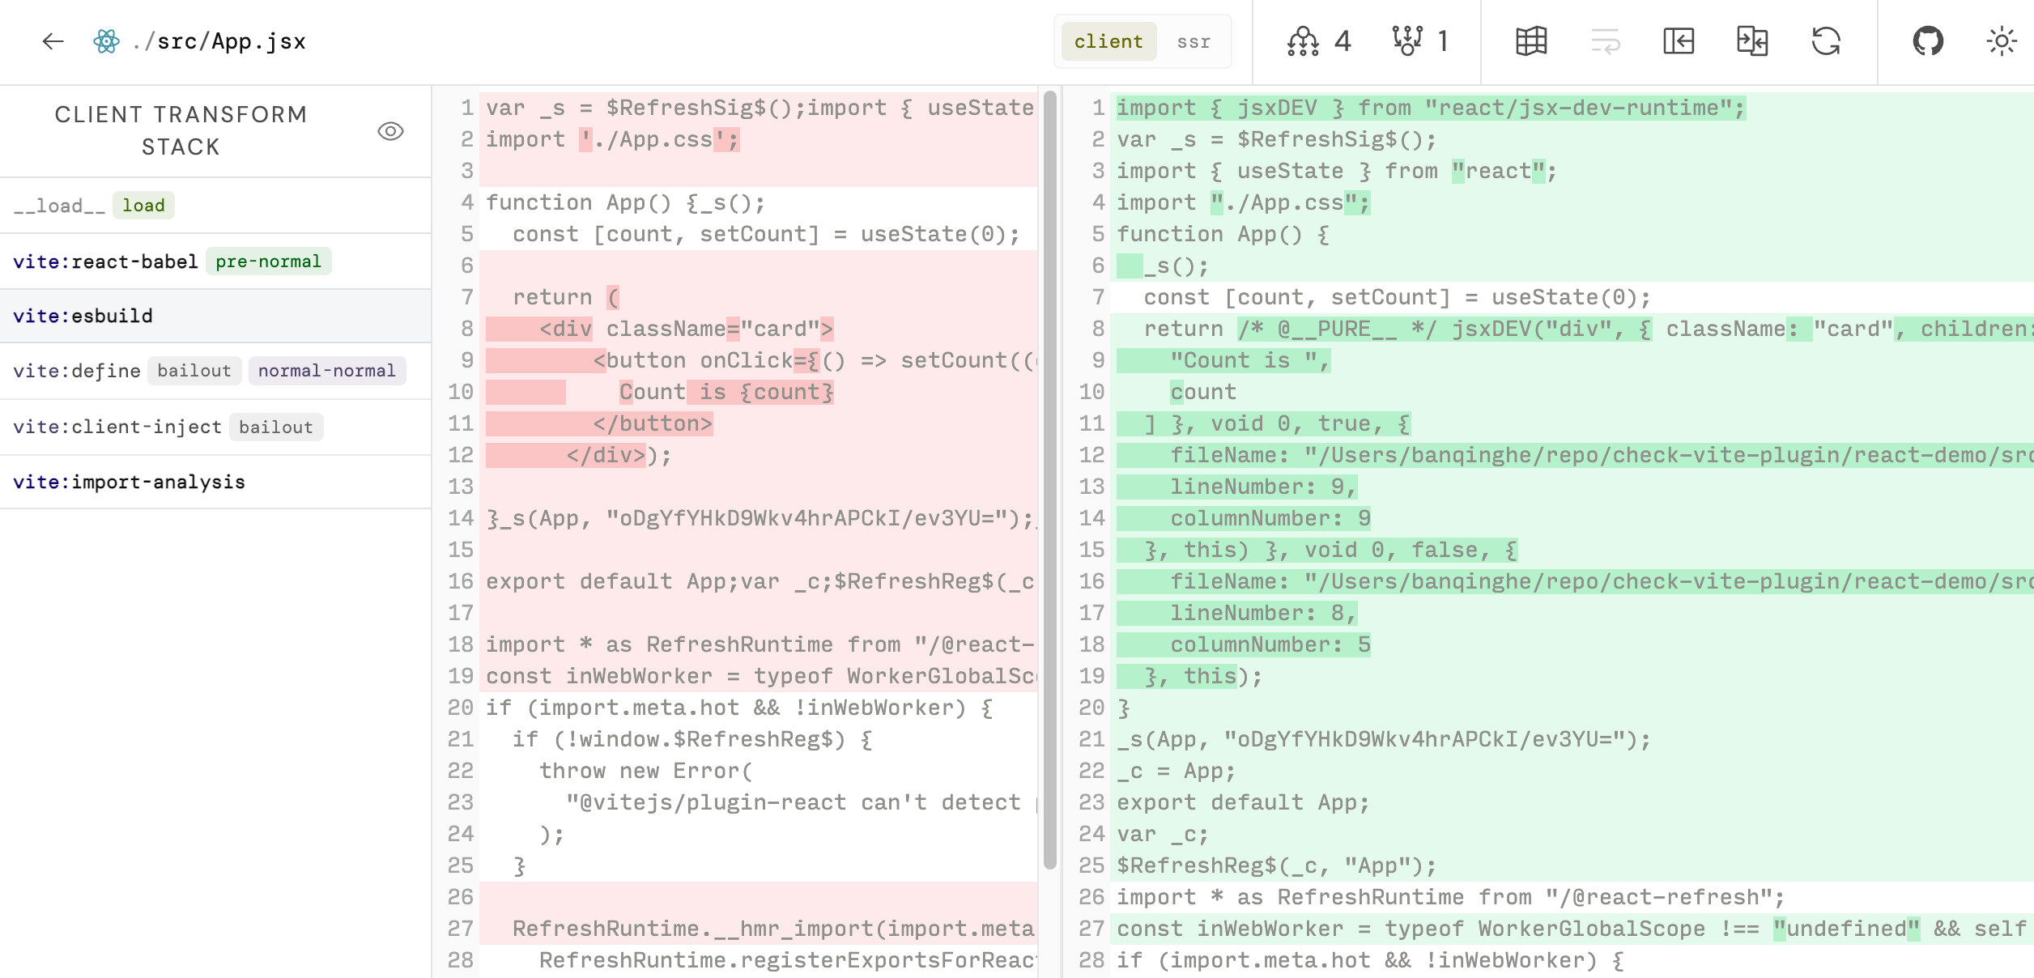Viewport: 2034px width, 978px height.
Task: Open the GitHub repository icon
Action: [1928, 41]
